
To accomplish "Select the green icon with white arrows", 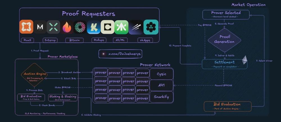I will (x=121, y=27).
